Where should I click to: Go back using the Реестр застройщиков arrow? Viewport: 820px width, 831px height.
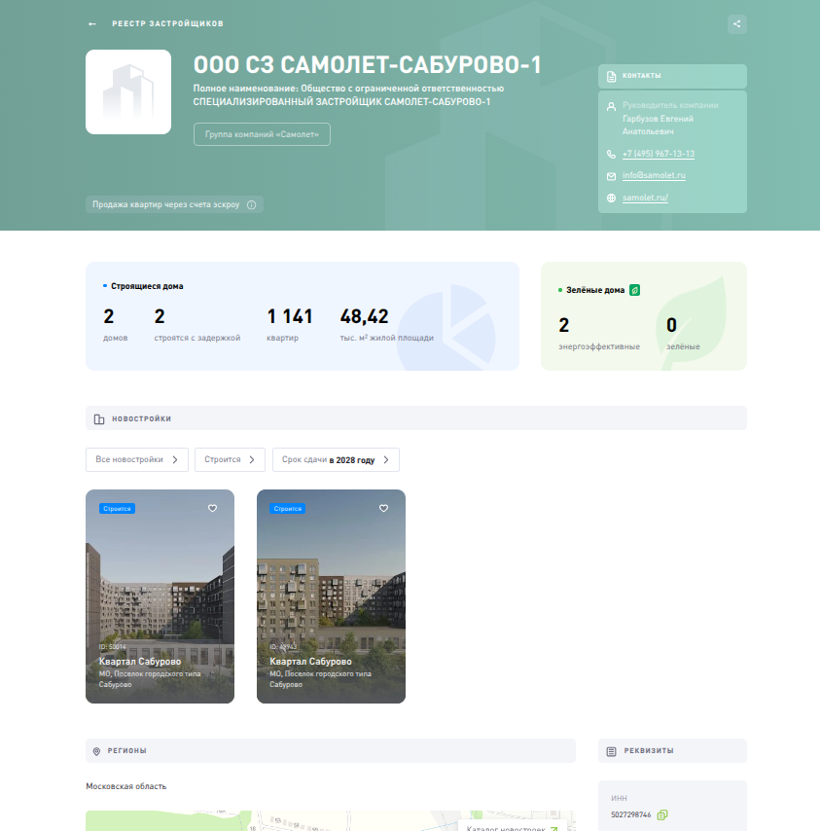pos(92,23)
